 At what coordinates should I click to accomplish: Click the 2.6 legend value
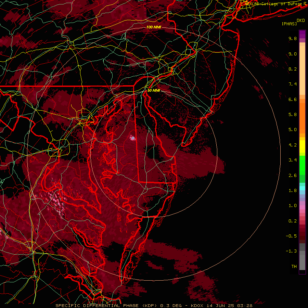[x=293, y=176]
